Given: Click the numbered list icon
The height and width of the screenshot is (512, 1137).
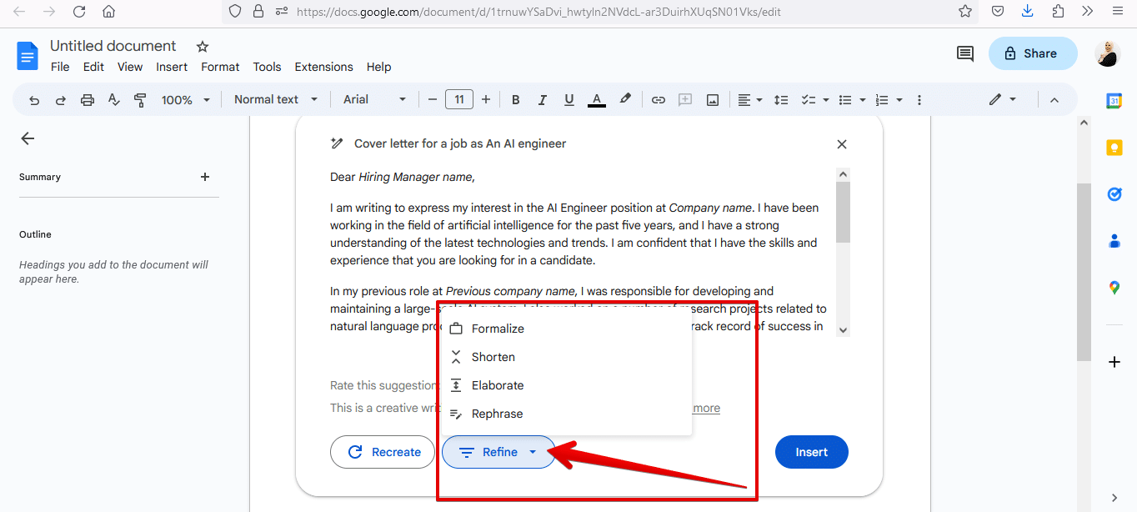Looking at the screenshot, I should 883,100.
